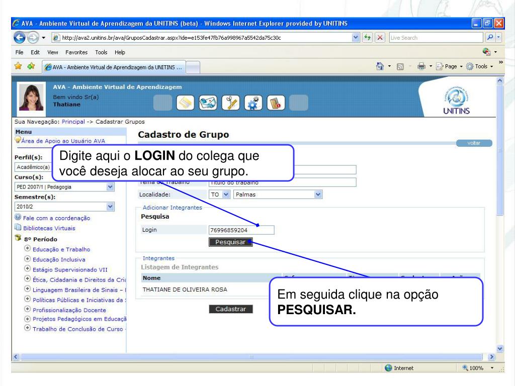The image size is (515, 386).
Task: Open the Help menu
Action: pyautogui.click(x=120, y=52)
